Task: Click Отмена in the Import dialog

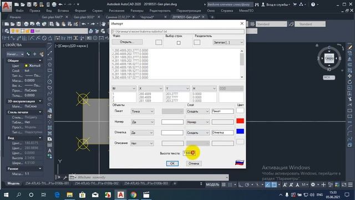Action: [x=194, y=163]
